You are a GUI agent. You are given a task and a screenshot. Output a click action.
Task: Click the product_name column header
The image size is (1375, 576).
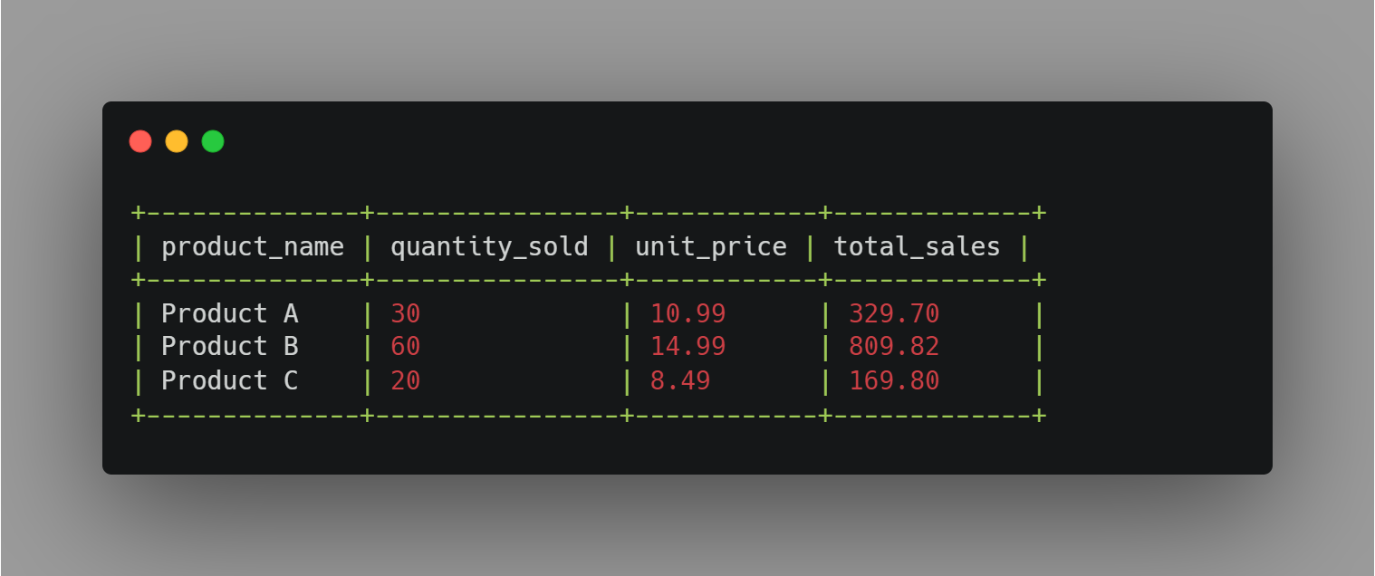click(253, 246)
